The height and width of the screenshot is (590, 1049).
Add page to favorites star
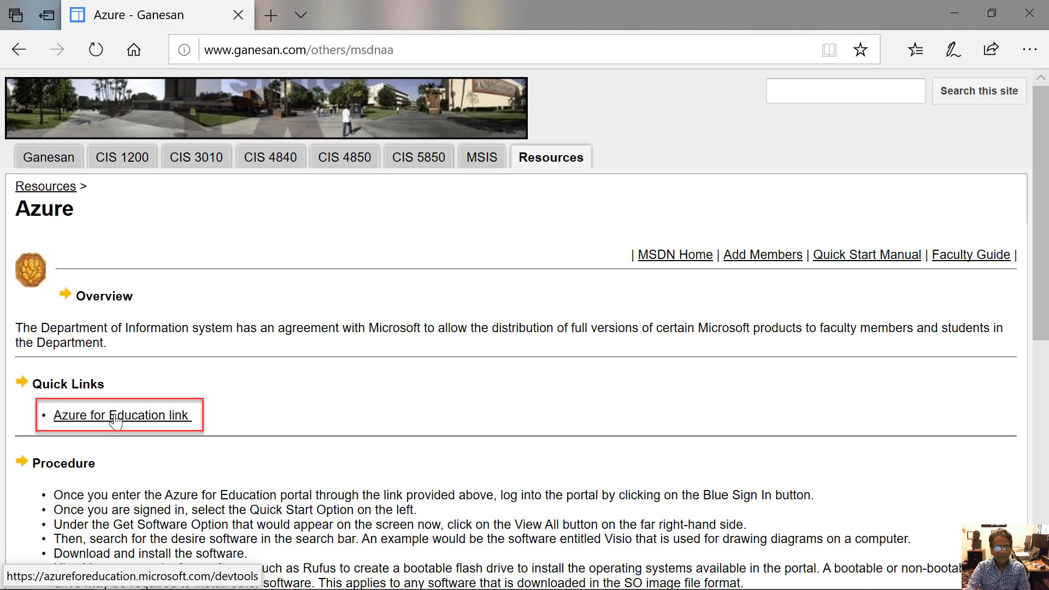tap(861, 50)
